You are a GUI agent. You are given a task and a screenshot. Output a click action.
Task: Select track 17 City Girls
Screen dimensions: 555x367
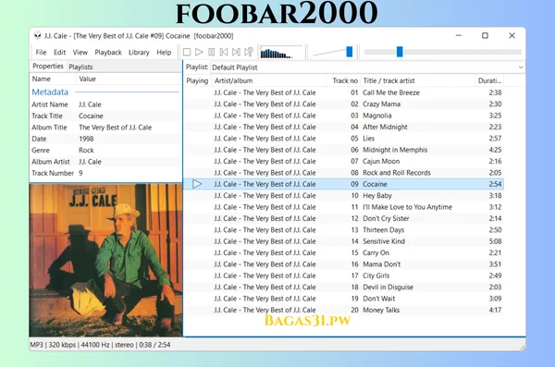(x=344, y=275)
